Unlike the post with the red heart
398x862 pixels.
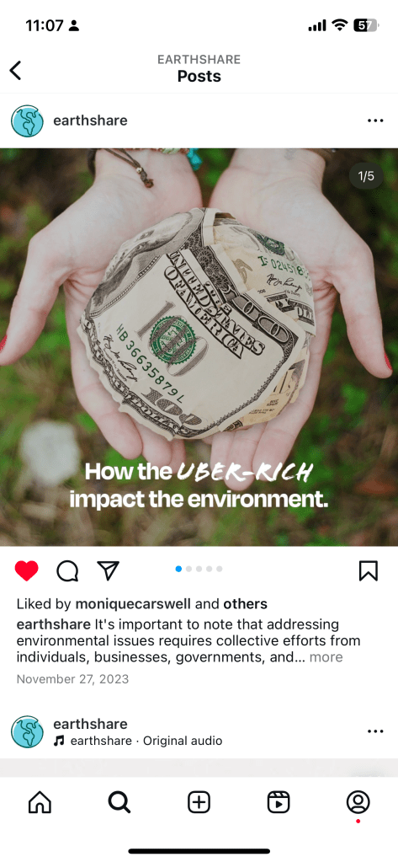click(26, 570)
